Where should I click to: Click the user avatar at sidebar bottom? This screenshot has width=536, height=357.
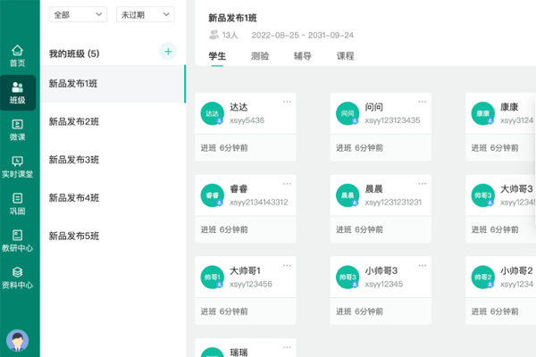[x=17, y=340]
